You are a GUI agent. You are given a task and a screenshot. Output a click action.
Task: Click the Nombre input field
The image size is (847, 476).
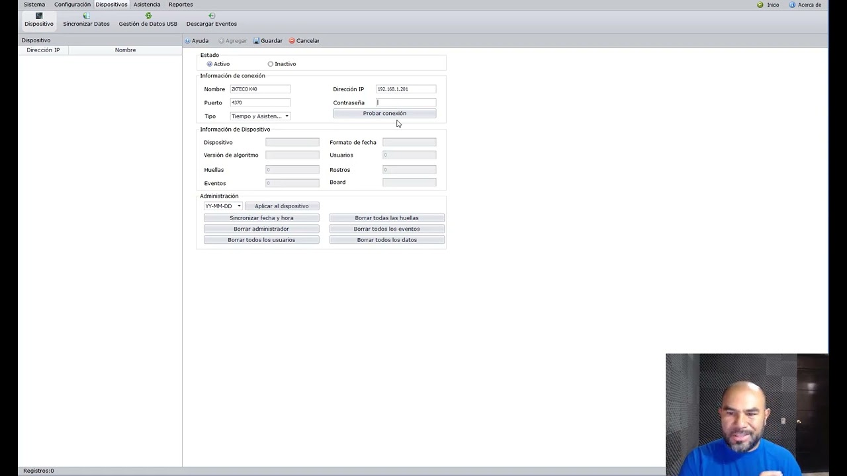260,89
